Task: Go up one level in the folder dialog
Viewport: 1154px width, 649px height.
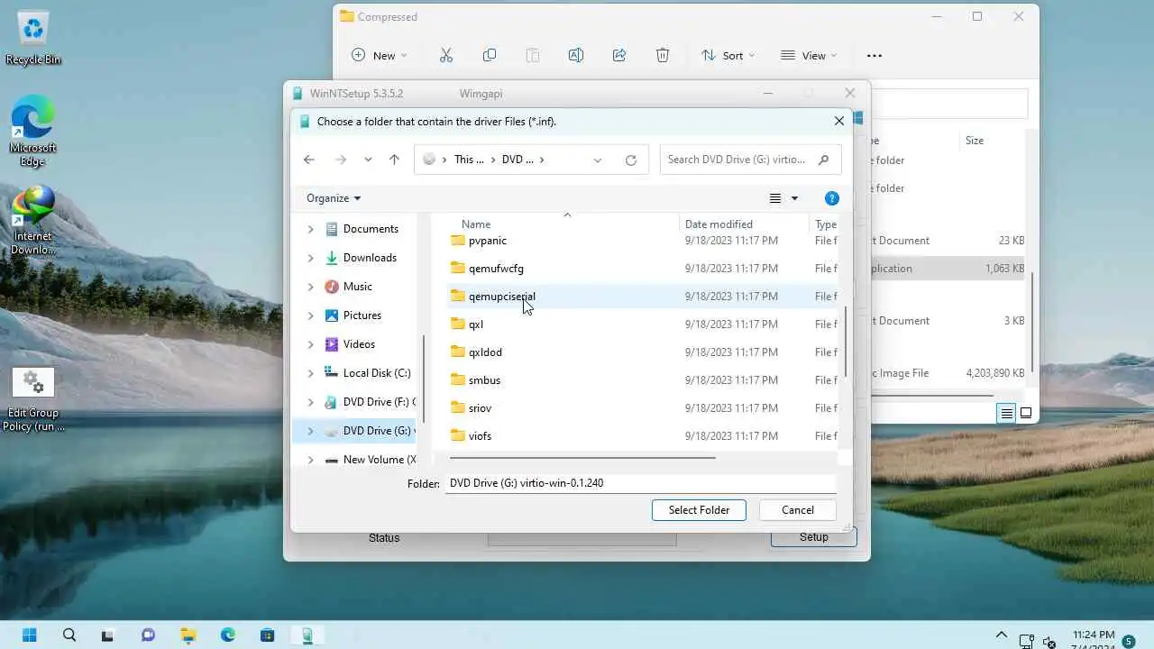Action: tap(394, 160)
